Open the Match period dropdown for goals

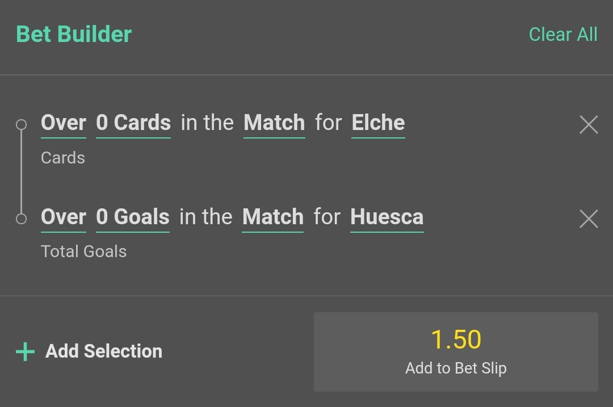click(x=273, y=217)
